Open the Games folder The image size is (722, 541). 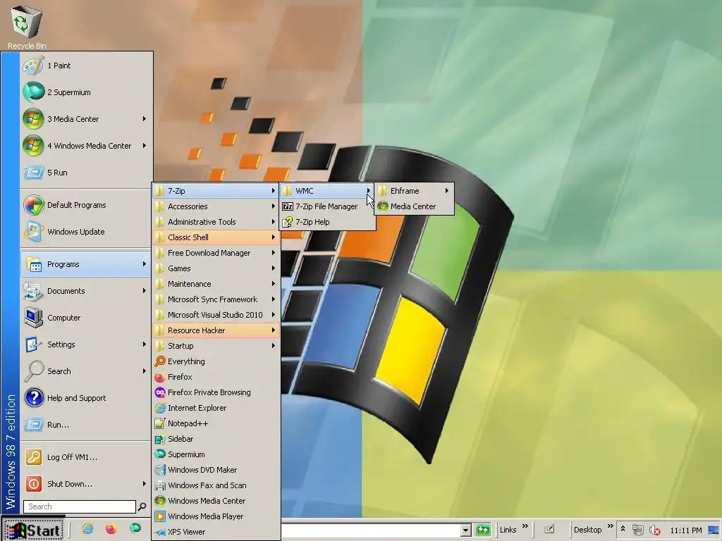pyautogui.click(x=216, y=268)
